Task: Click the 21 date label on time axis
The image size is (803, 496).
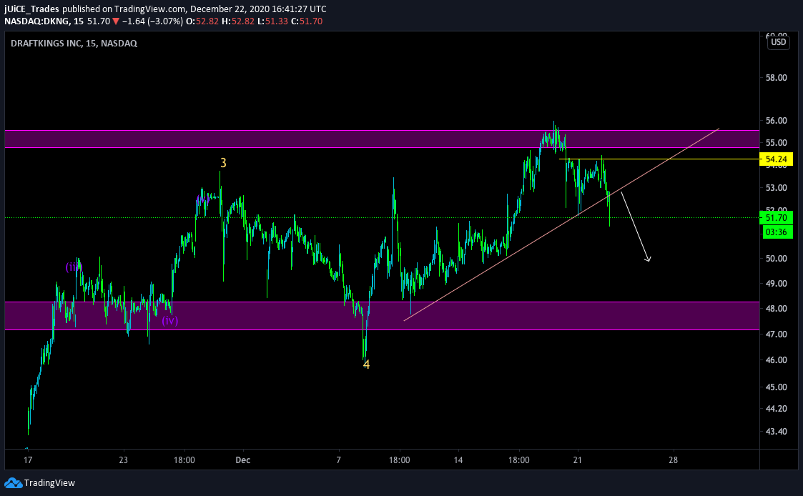Action: (x=578, y=460)
